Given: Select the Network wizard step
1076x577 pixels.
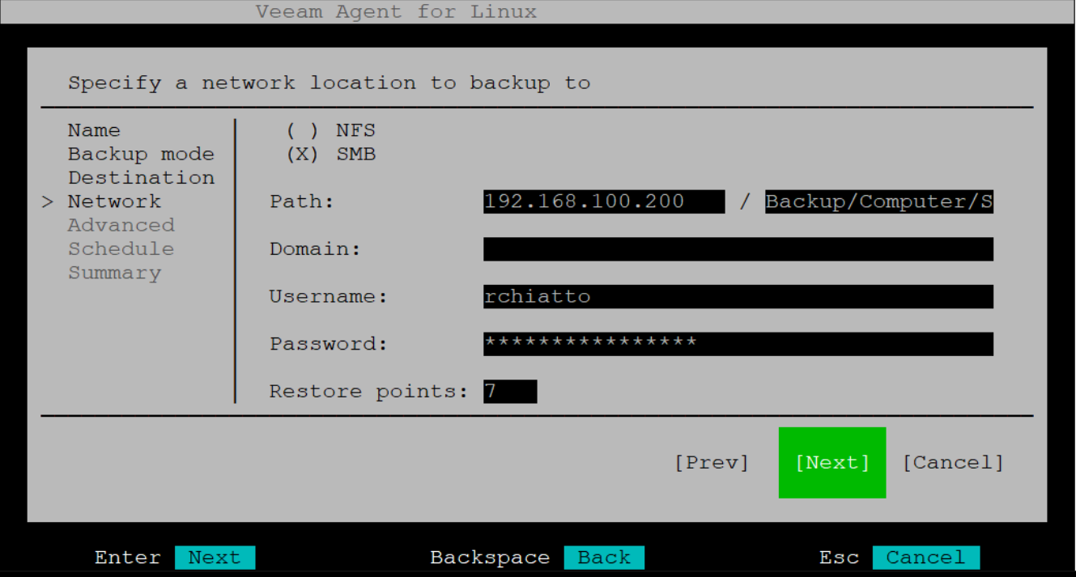Looking at the screenshot, I should [114, 202].
